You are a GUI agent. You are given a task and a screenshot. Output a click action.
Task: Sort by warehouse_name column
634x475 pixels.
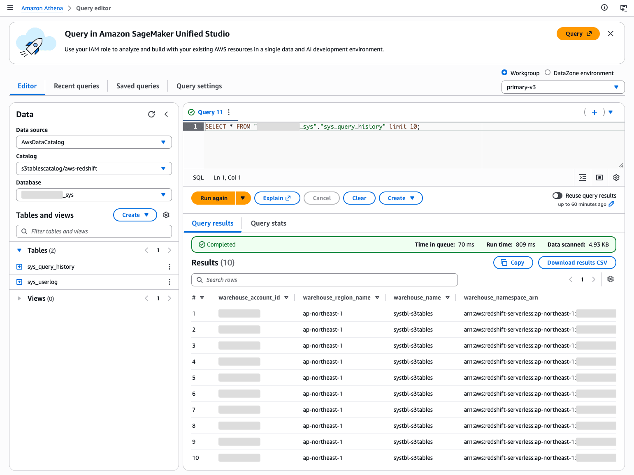coord(448,297)
